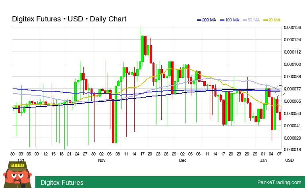
Task: Select the 0.000100 price axis label
Action: (292, 64)
